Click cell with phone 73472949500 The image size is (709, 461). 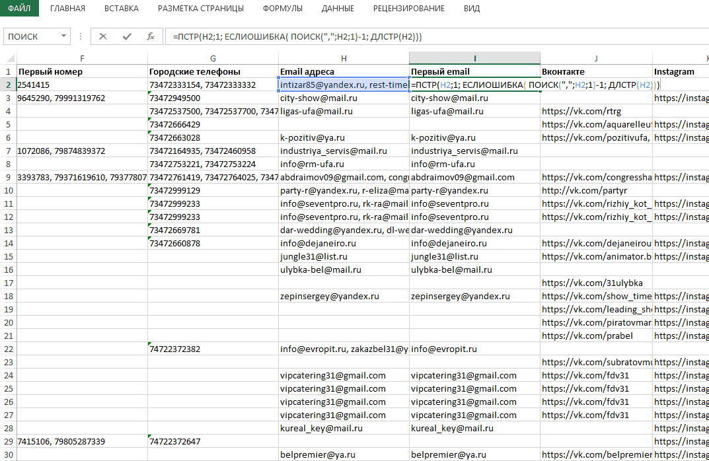[213, 98]
